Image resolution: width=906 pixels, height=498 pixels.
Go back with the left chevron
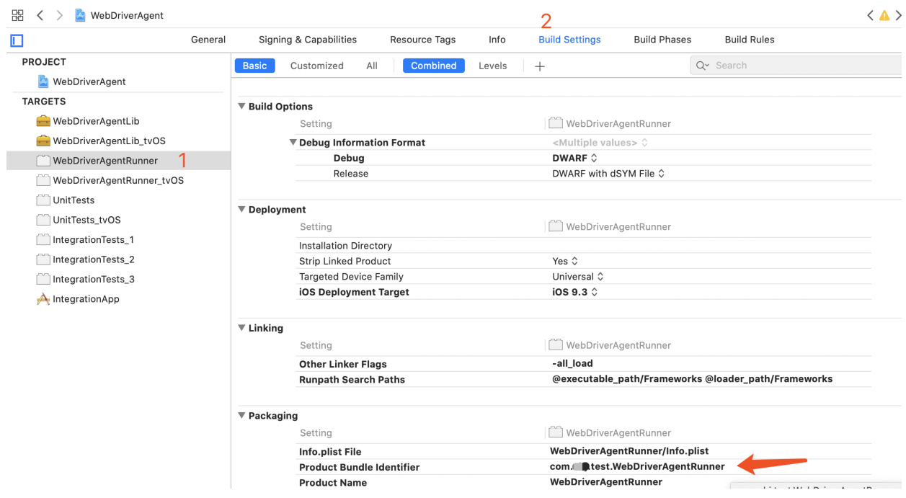(40, 15)
